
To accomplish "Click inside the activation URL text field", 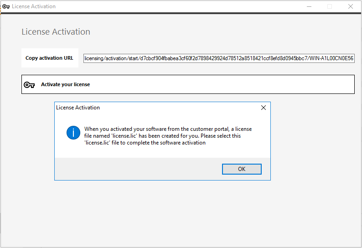I will point(219,58).
